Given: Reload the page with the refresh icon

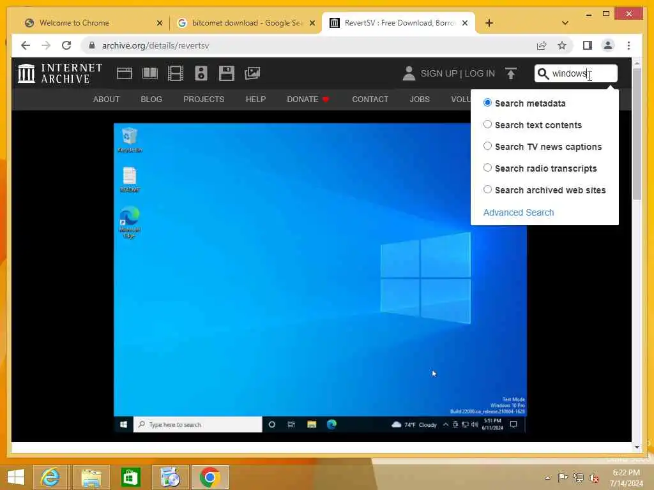Looking at the screenshot, I should point(66,45).
